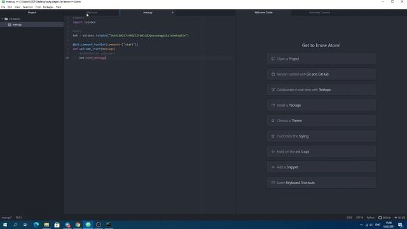
Task: Open File Explorer from taskbar
Action: tap(46, 225)
